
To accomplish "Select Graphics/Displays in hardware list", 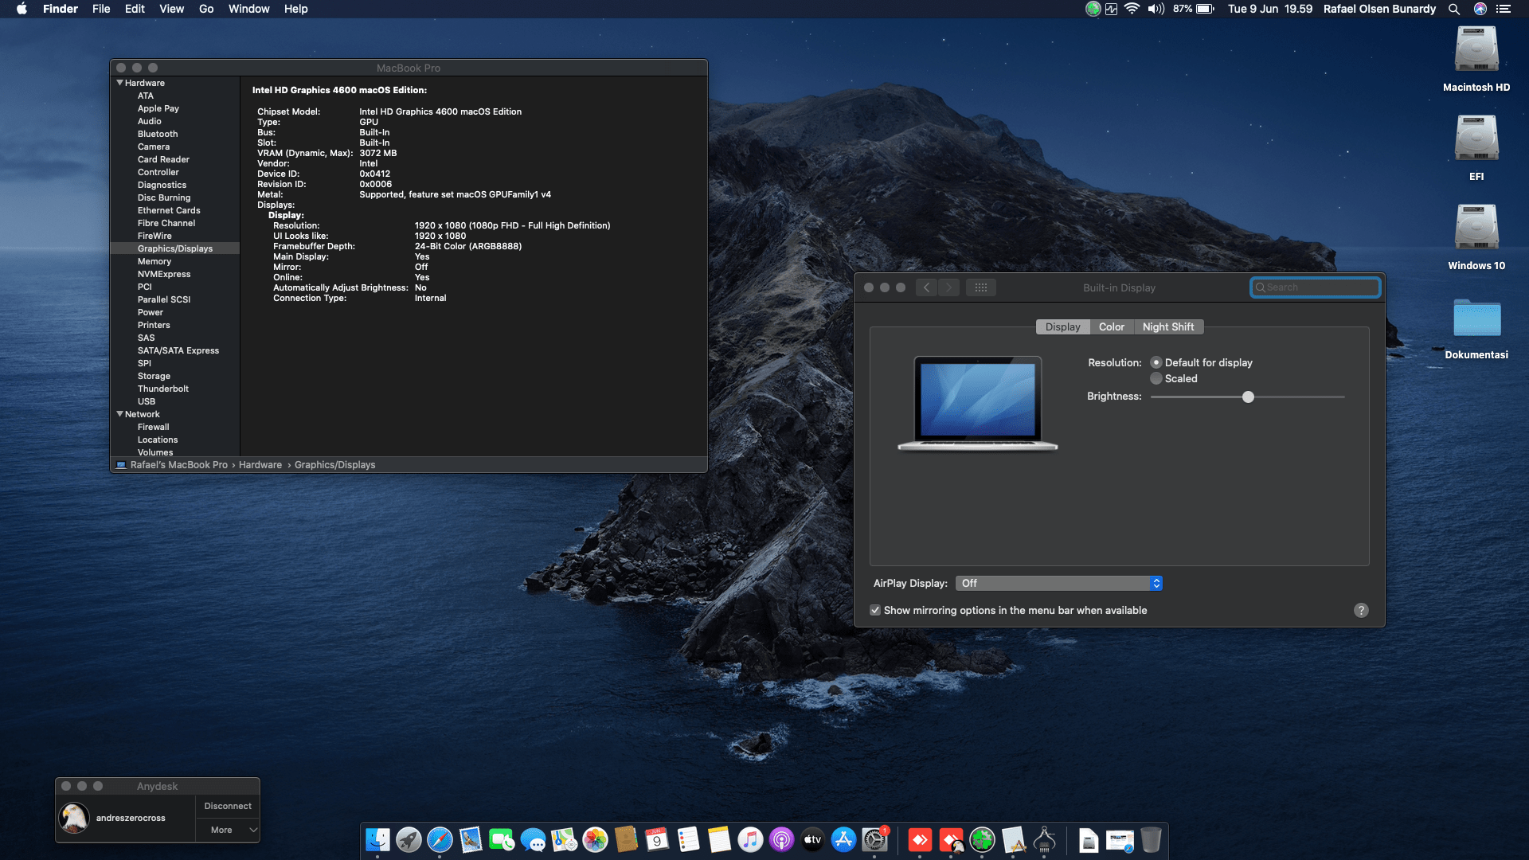I will 174,248.
